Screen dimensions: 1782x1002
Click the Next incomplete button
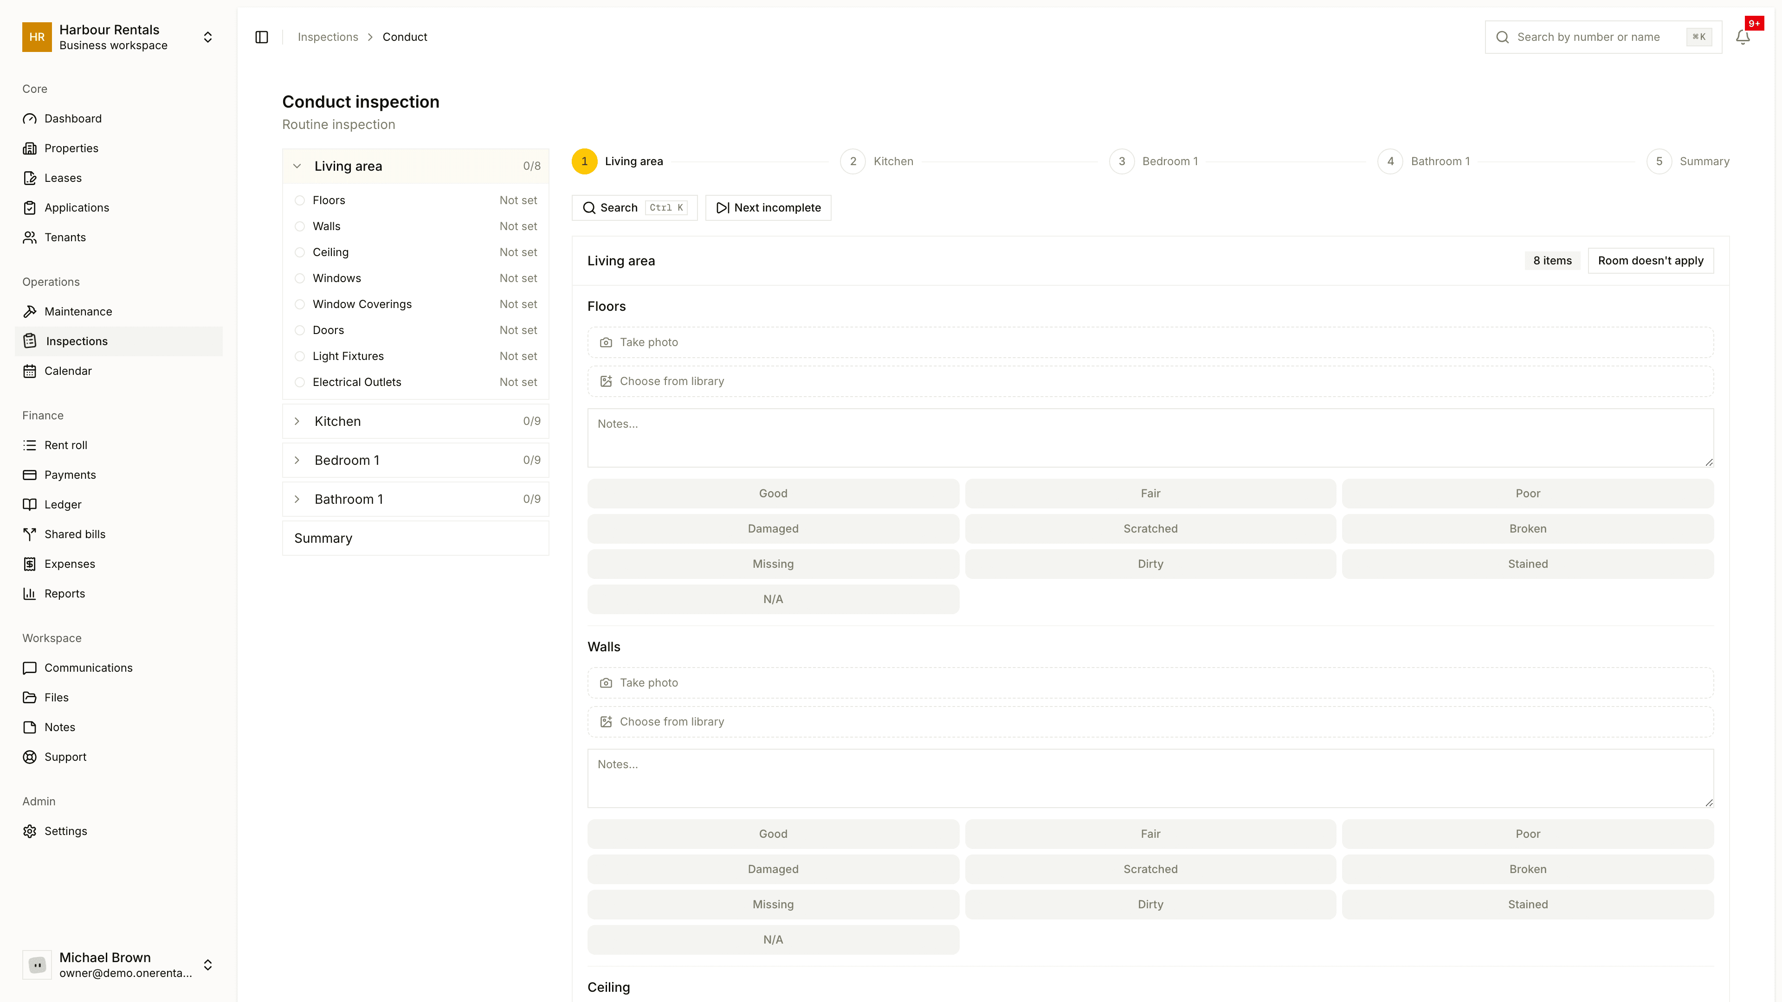point(768,207)
